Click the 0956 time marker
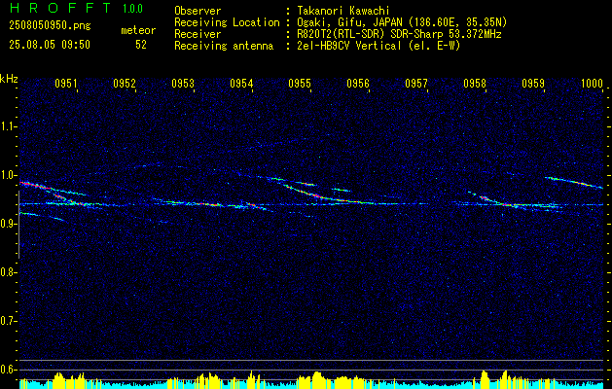The height and width of the screenshot is (389, 612). 358,83
